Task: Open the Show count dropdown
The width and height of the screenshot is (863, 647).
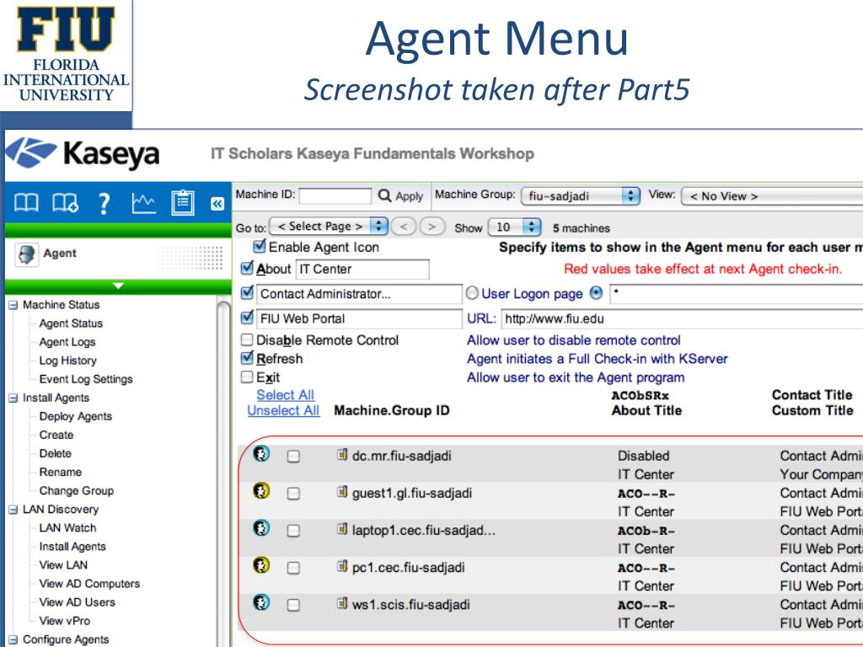Action: click(x=514, y=227)
